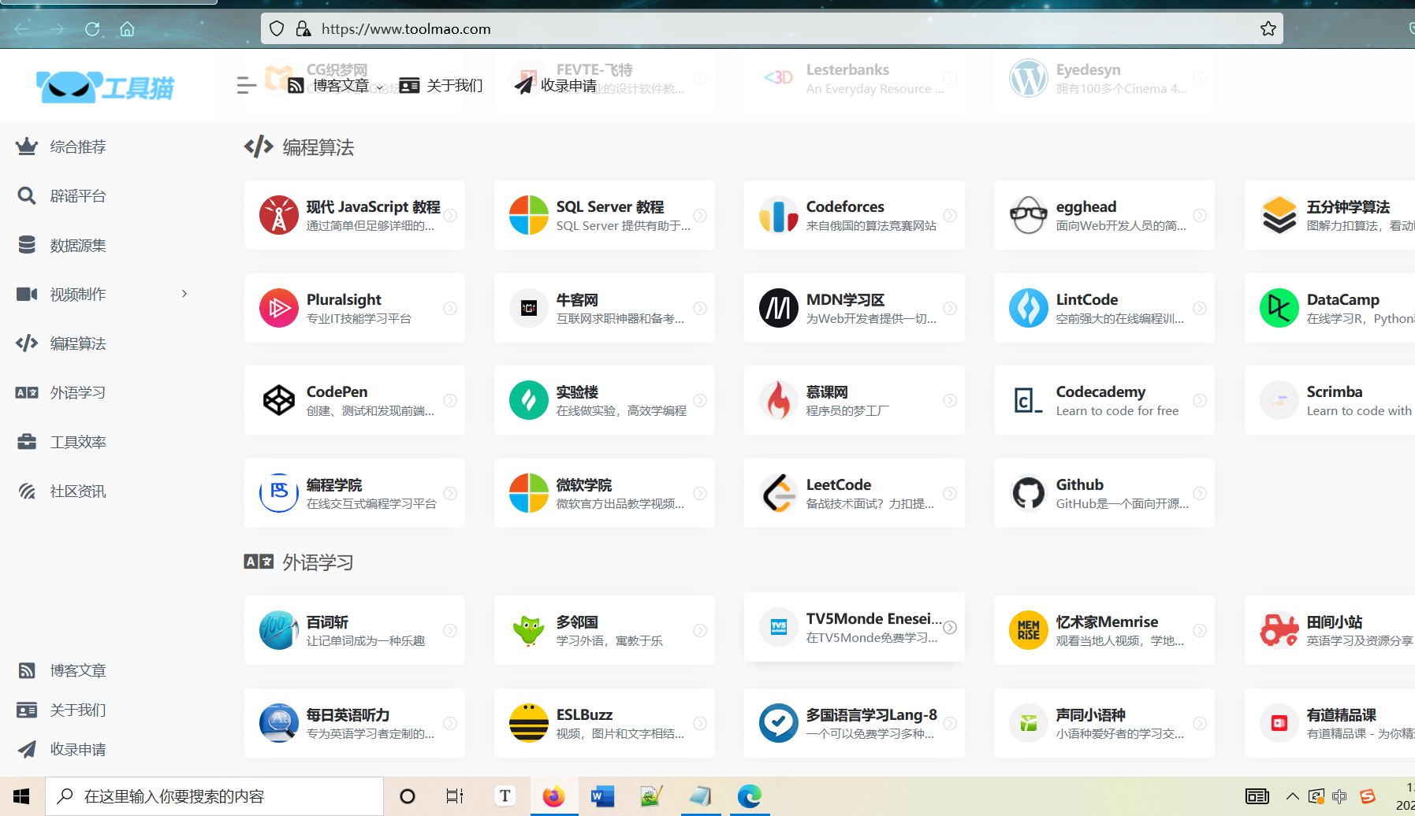Open the 每日英语听力 card
Screen dimensions: 1415x816
[x=355, y=723]
